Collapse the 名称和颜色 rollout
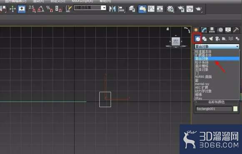Image resolution: width=242 pixels, height=154 pixels. click(x=216, y=102)
